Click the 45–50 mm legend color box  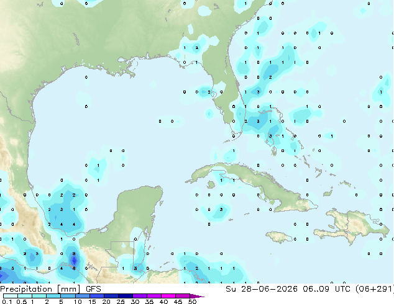[183, 296]
